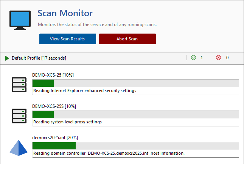The width and height of the screenshot is (244, 169).
Task: Click the DEMO-XCS-25S server icon
Action: (x=19, y=116)
